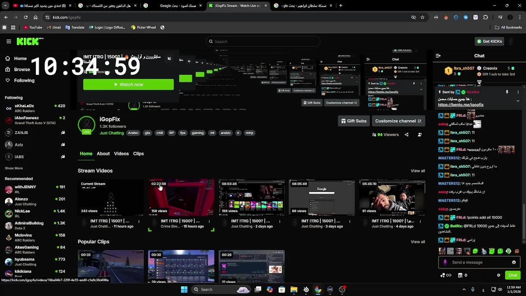Switch to the Videos tab
The height and width of the screenshot is (296, 526).
coord(121,153)
